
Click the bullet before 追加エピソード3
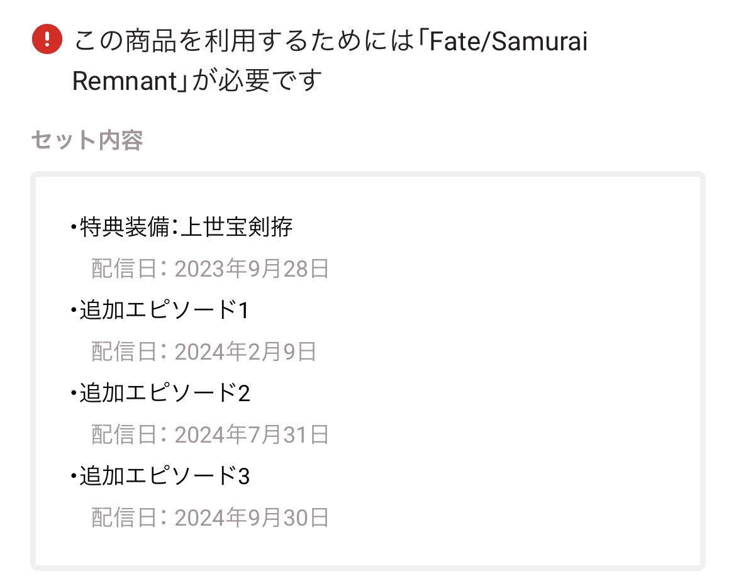point(74,477)
